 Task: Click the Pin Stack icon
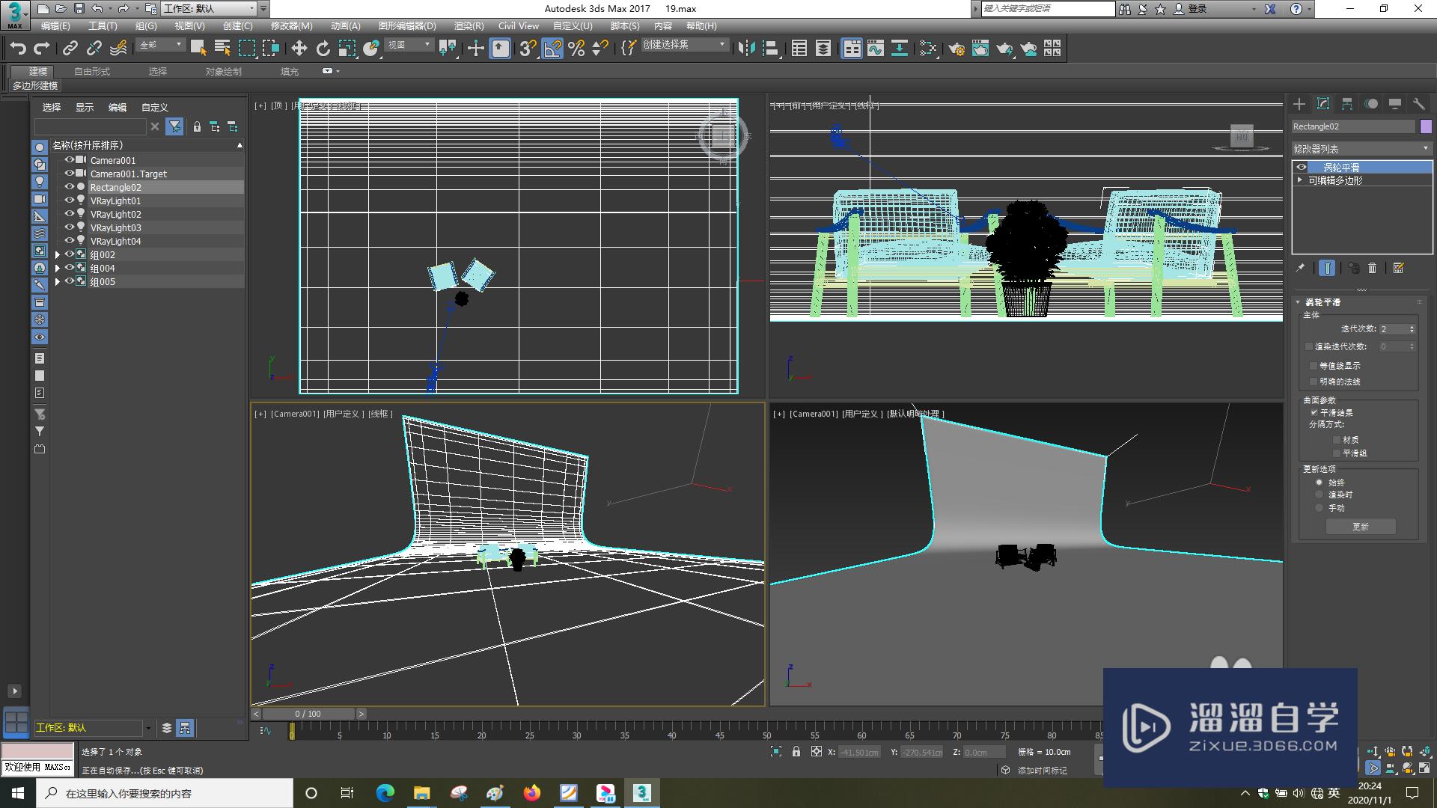click(x=1300, y=268)
